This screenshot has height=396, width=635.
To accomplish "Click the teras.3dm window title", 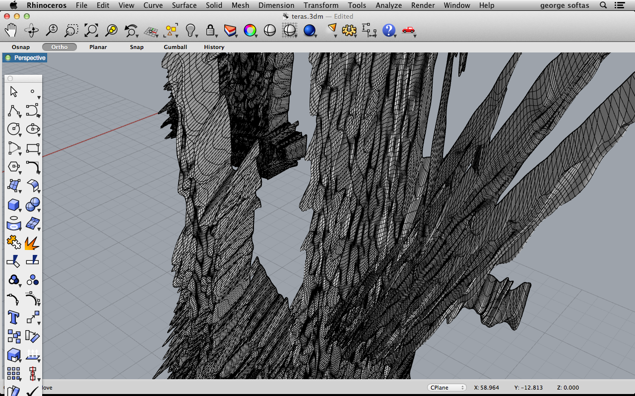I will (307, 16).
